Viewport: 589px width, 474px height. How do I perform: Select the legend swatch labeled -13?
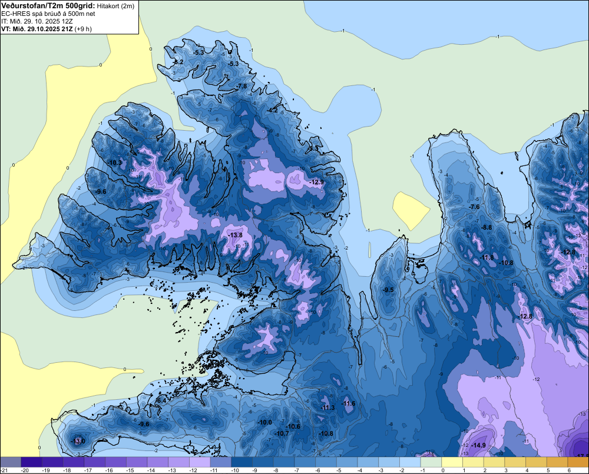coord(179,462)
